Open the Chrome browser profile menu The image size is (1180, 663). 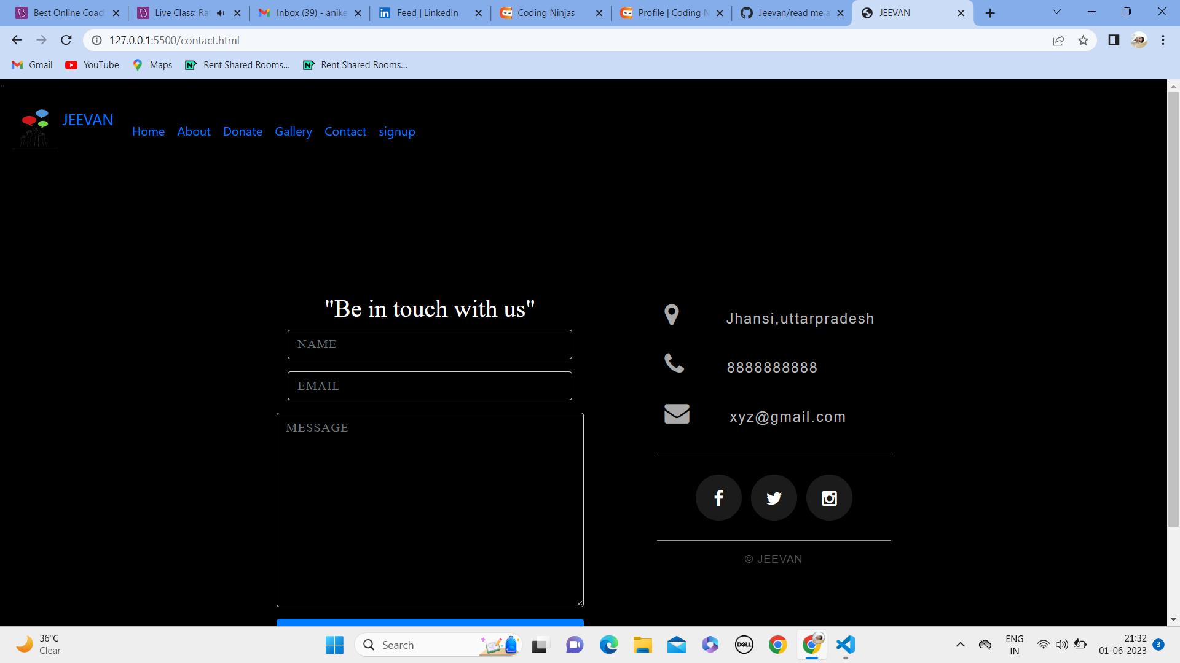click(x=1139, y=40)
